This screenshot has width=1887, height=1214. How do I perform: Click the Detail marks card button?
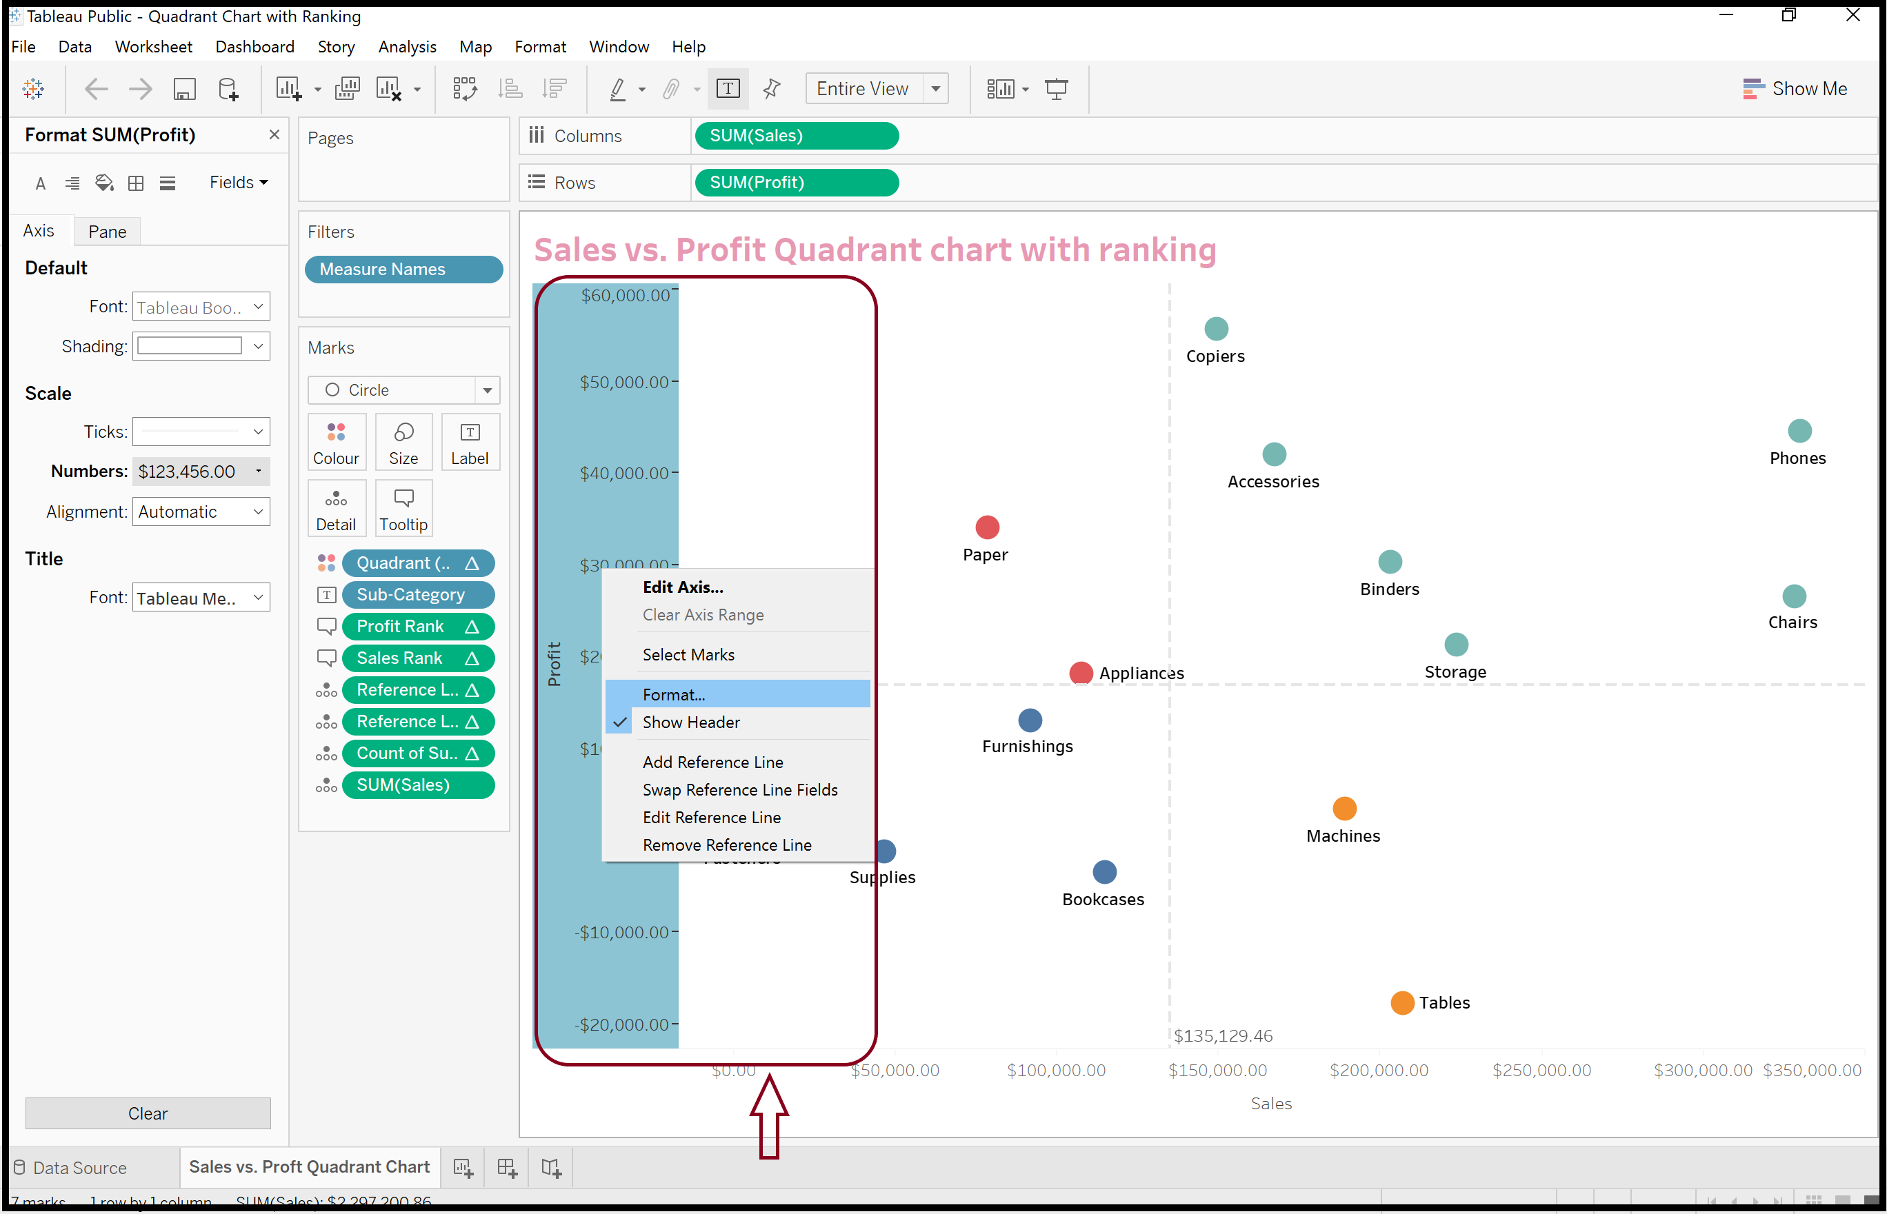[x=336, y=509]
